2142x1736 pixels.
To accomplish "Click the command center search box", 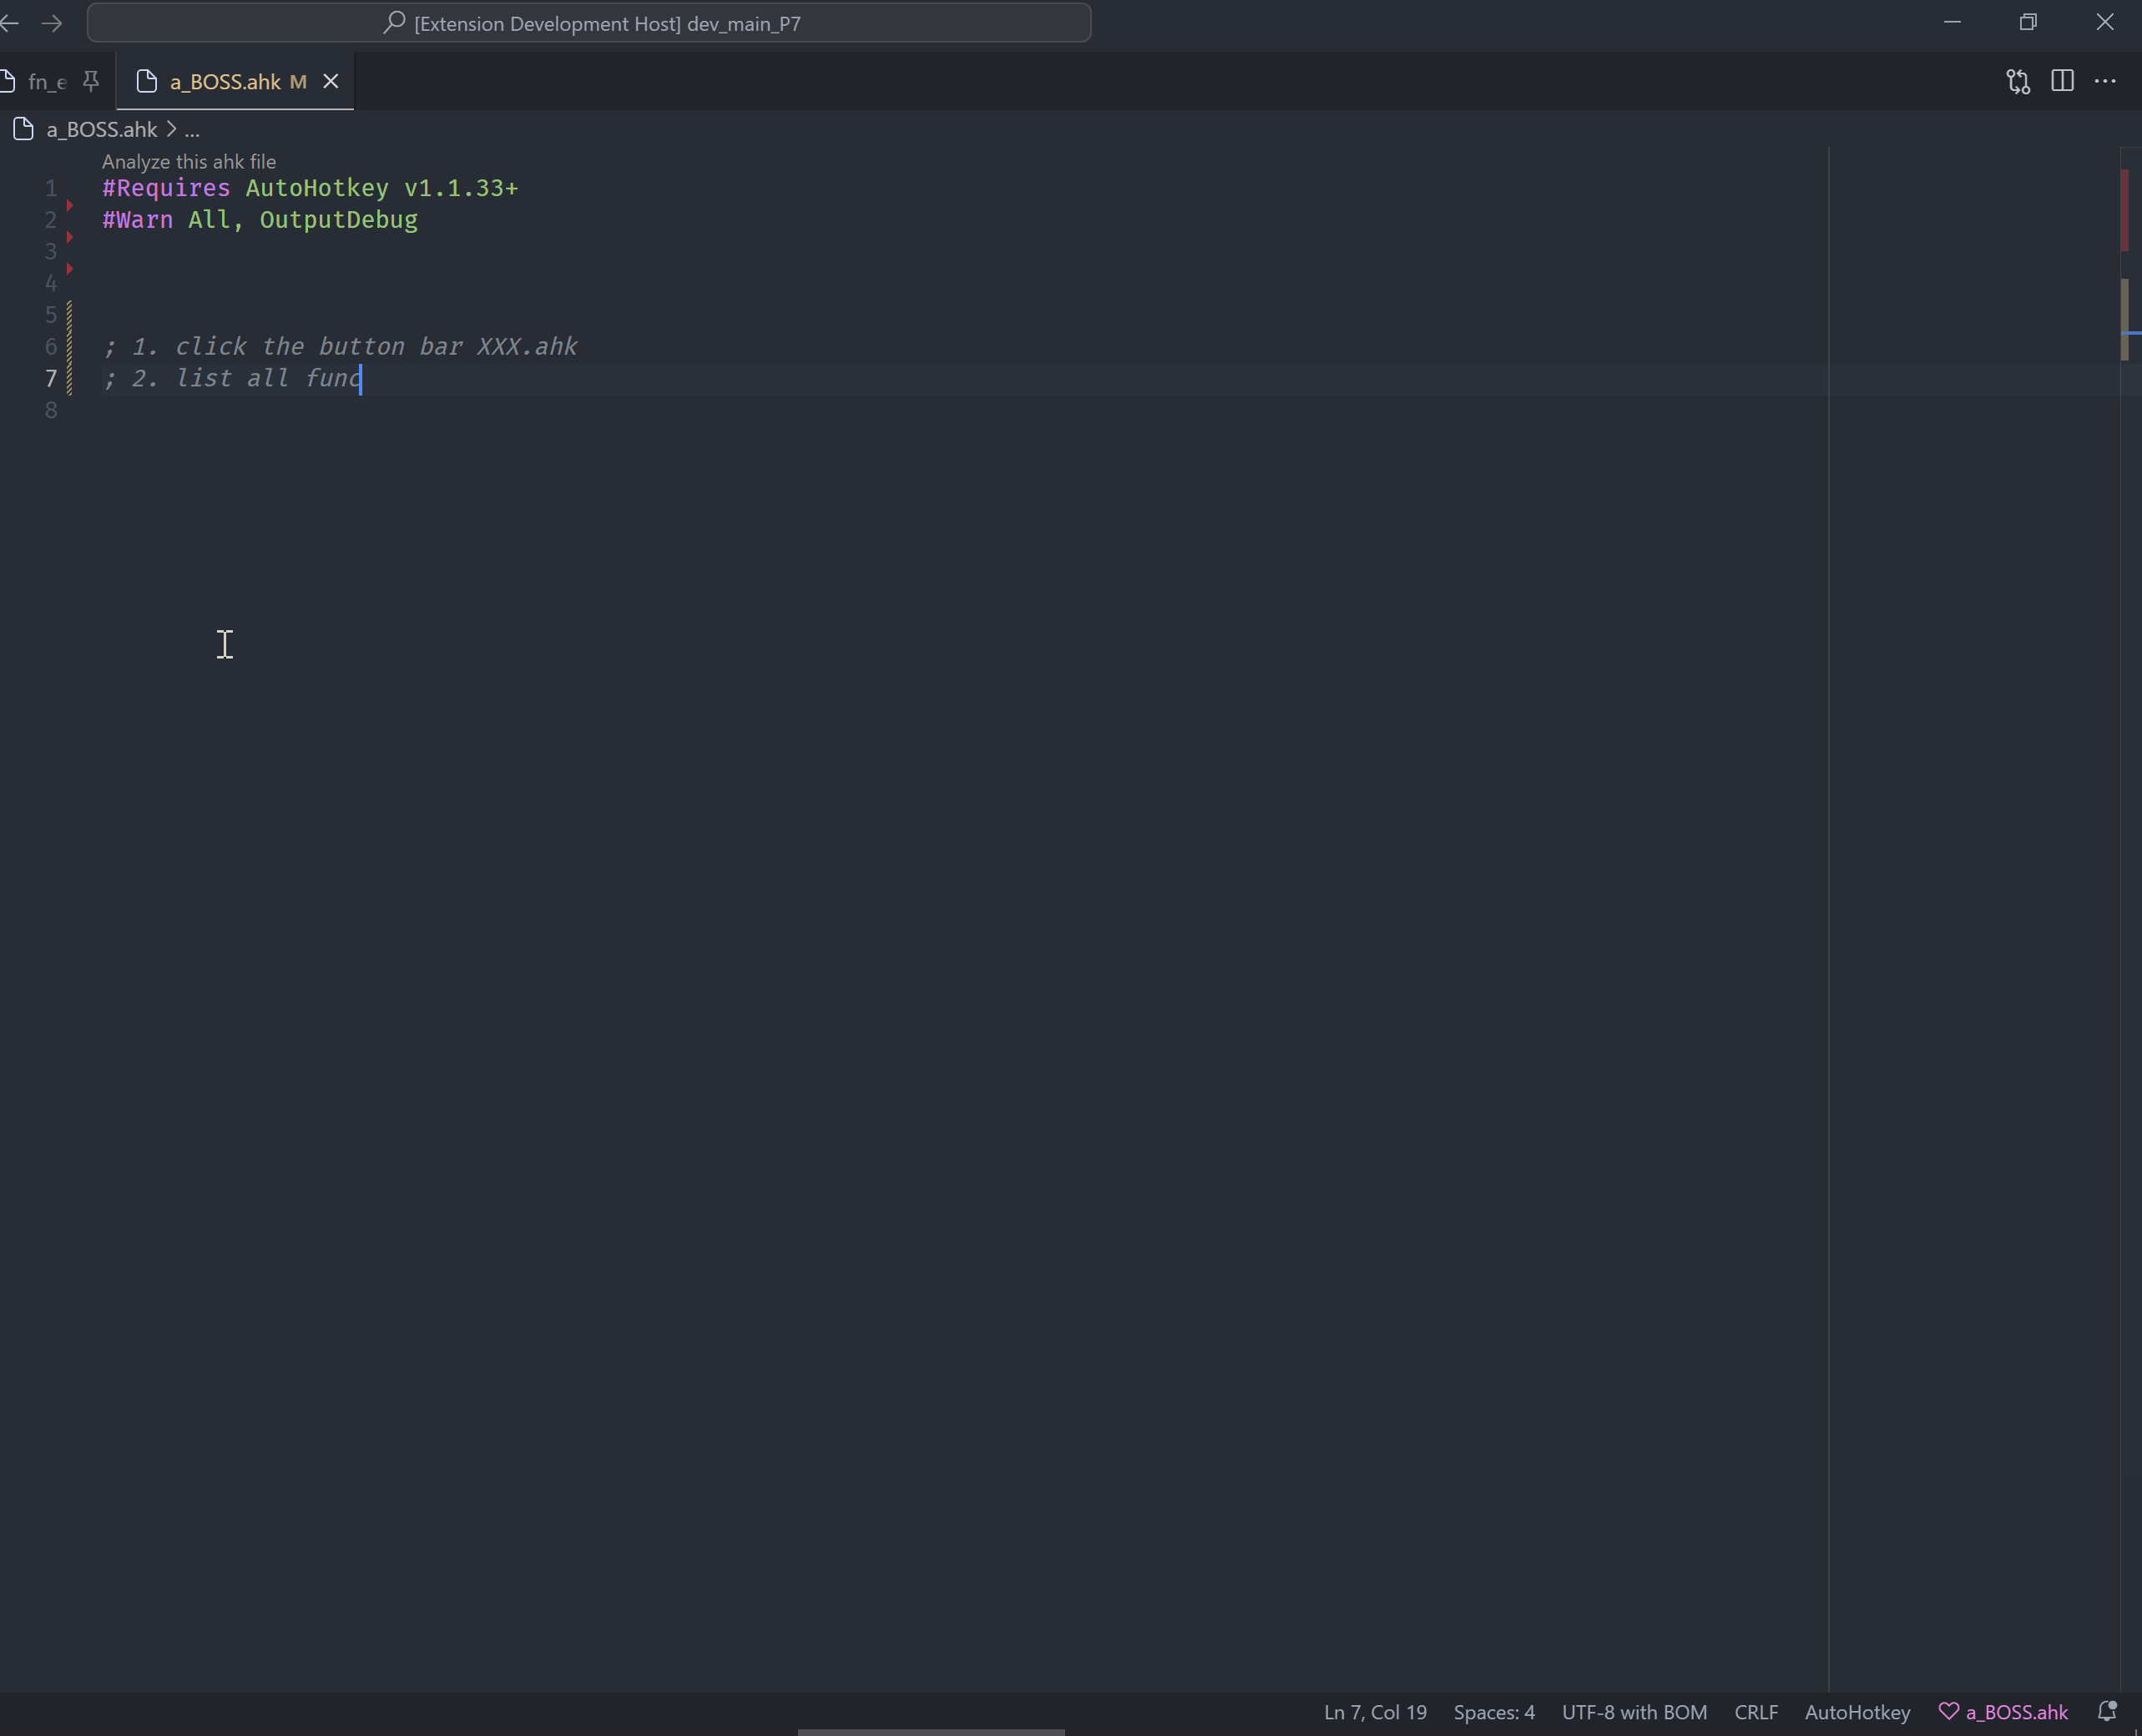I will coord(589,23).
